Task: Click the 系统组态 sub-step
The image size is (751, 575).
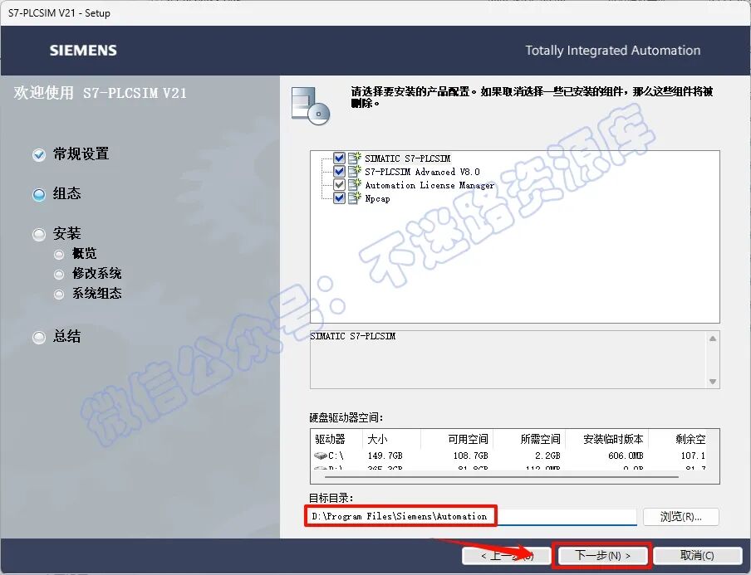Action: coord(96,293)
